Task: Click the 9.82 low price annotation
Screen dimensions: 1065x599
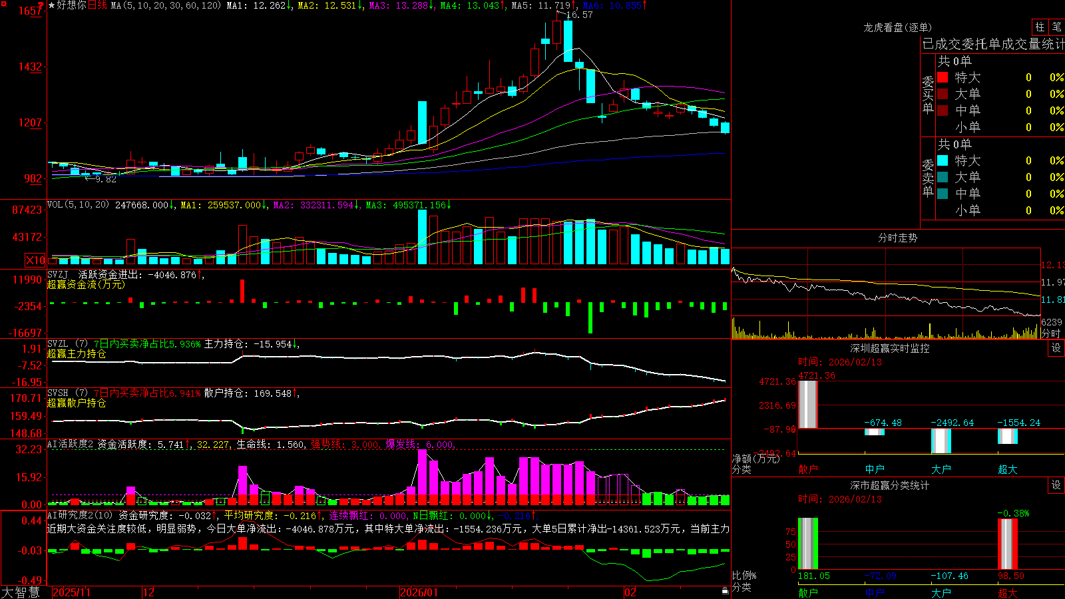Action: 106,179
